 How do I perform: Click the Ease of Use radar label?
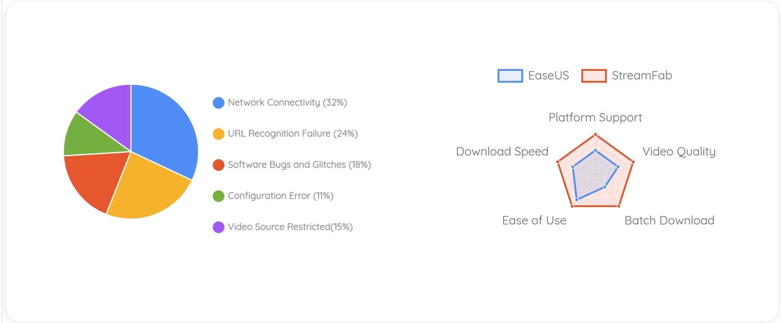[x=534, y=220]
